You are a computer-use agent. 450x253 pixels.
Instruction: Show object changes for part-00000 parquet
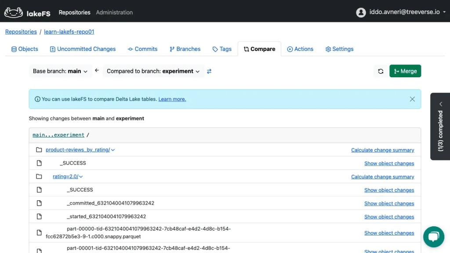coord(389,233)
